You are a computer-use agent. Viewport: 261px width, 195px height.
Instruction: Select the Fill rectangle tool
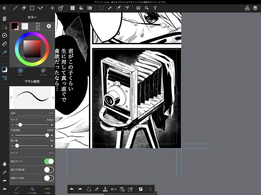pos(73,8)
